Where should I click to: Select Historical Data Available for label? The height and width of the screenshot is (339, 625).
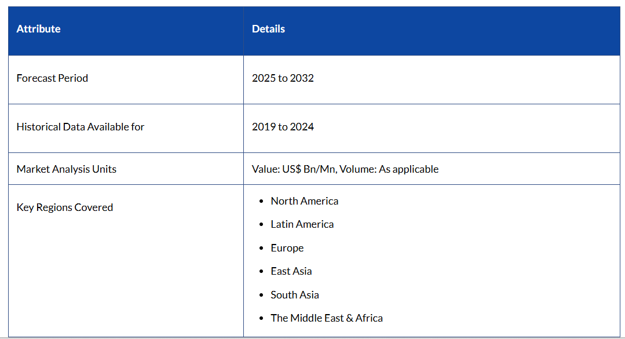pos(80,127)
